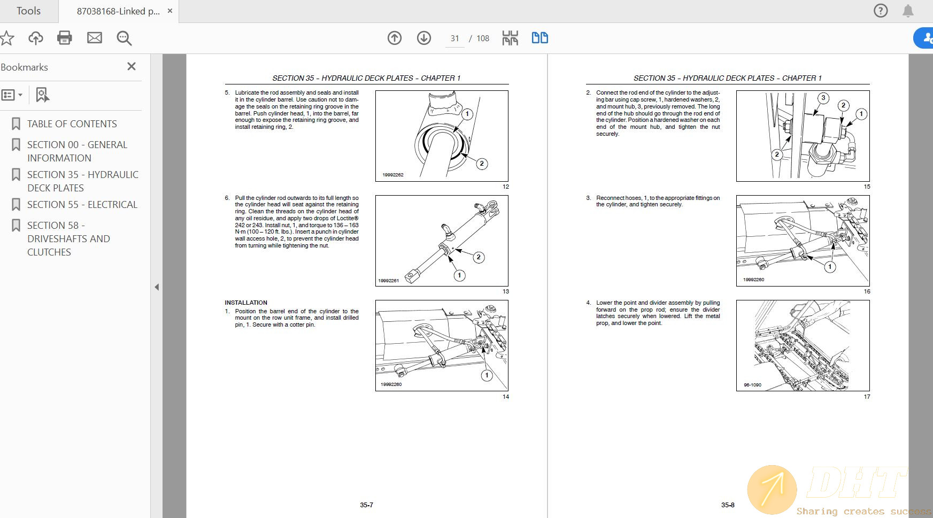Viewport: 933px width, 518px height.
Task: Send file by email envelope icon
Action: coord(95,38)
